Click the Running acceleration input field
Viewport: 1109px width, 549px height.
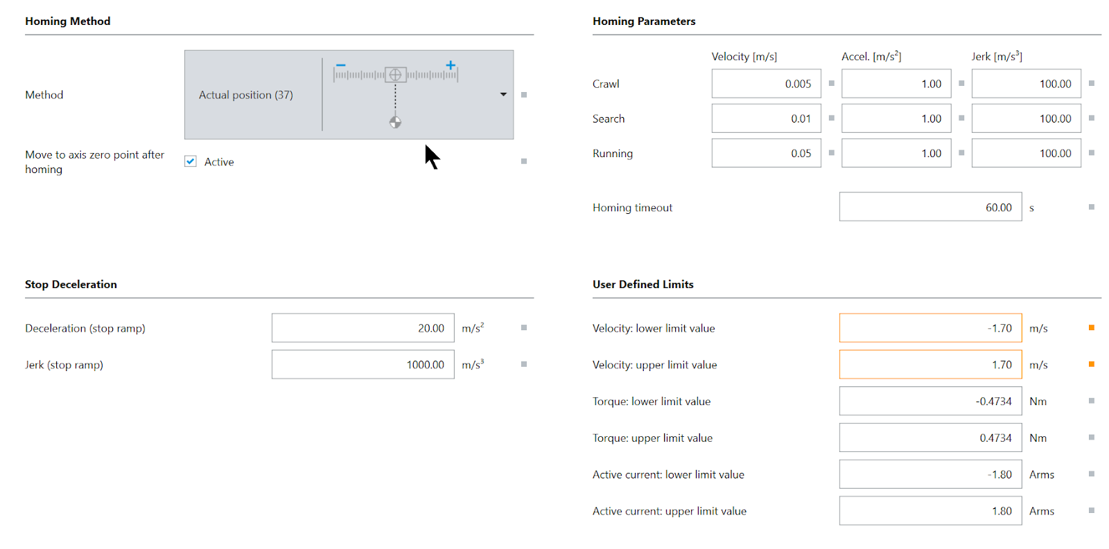(x=896, y=153)
